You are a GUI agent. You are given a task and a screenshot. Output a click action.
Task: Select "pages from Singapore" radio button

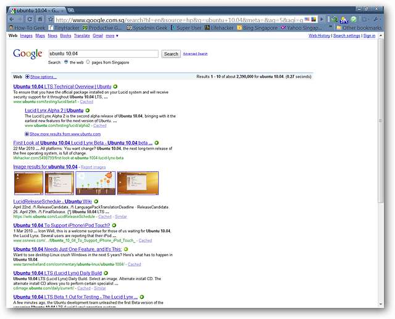click(x=88, y=62)
